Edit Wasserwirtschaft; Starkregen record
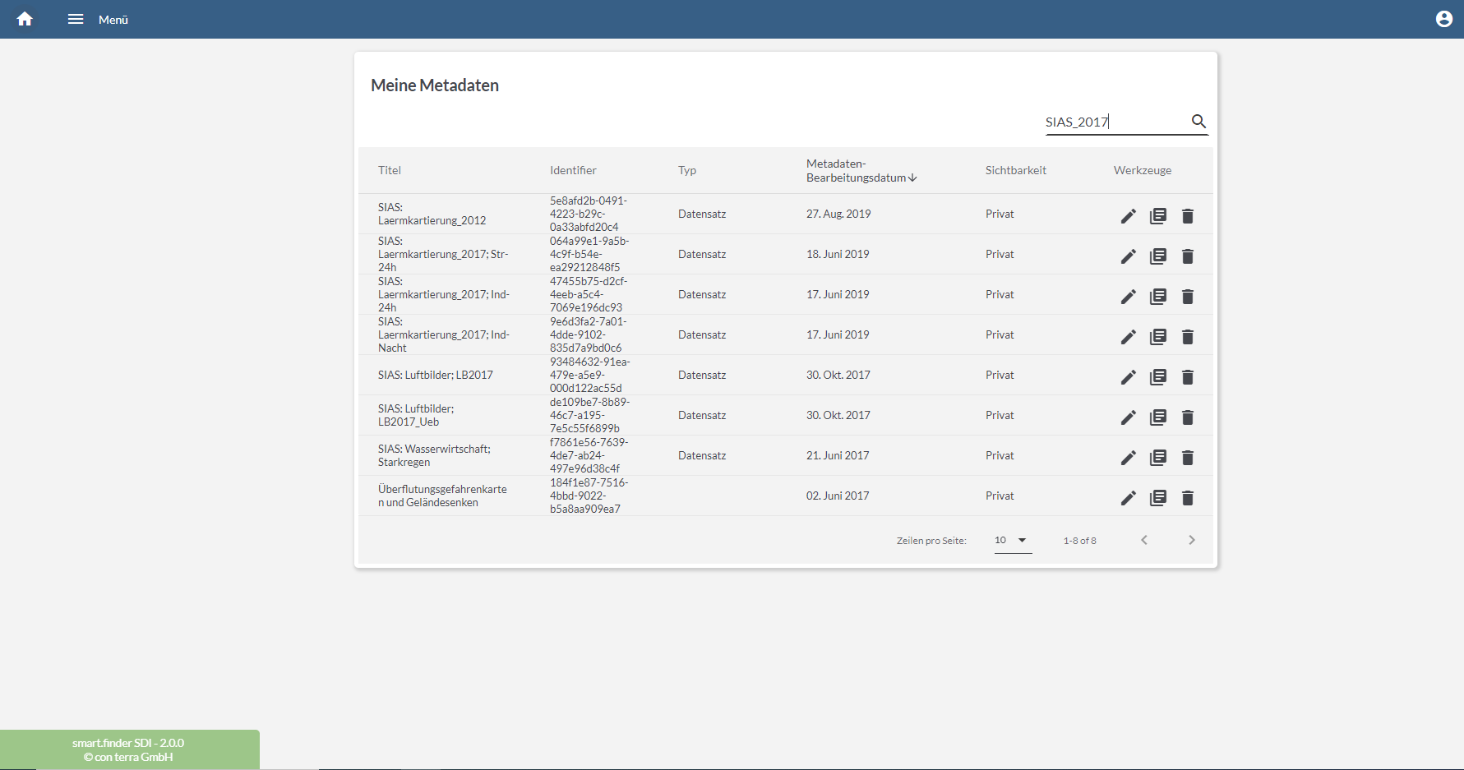Screen dimensions: 1464x770 pos(1129,458)
